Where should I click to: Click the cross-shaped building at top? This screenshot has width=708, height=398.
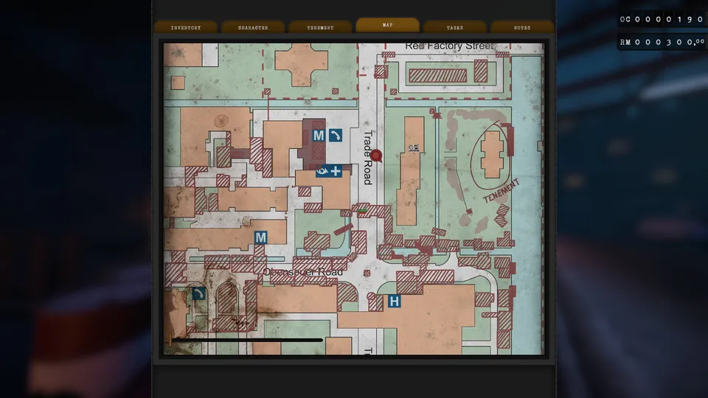click(x=301, y=65)
